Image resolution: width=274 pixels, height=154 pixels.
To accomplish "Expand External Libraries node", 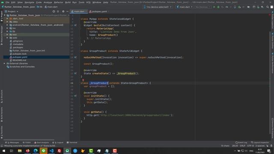I will (x=5, y=63).
